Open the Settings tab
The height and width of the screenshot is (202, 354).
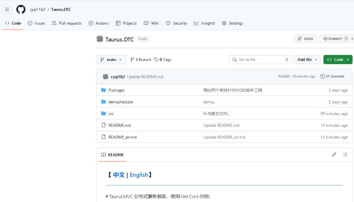(232, 23)
